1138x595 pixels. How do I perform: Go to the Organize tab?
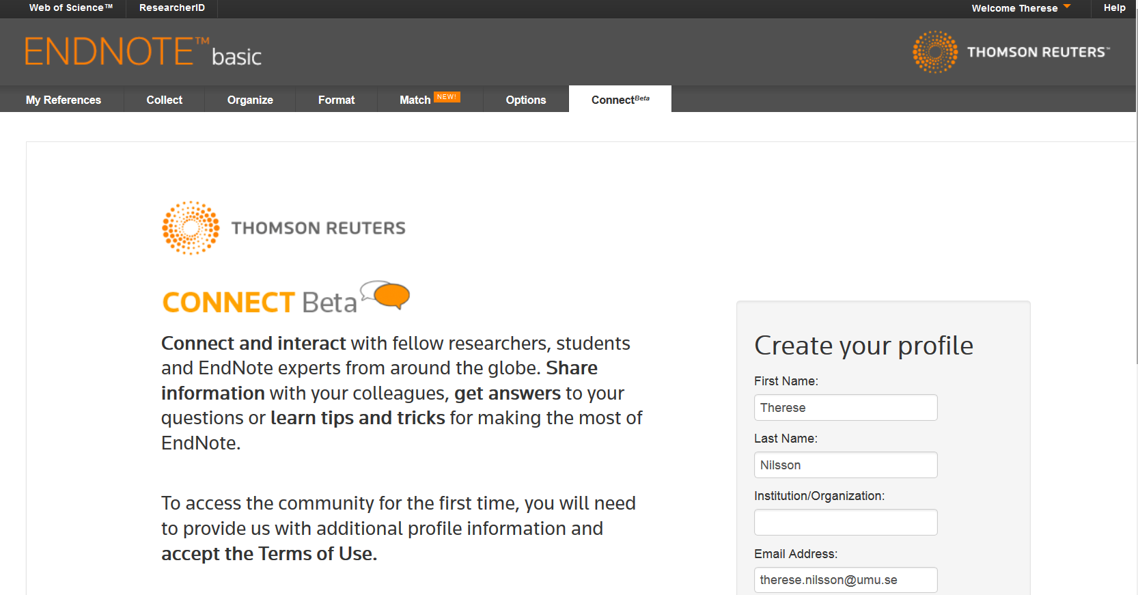point(250,100)
